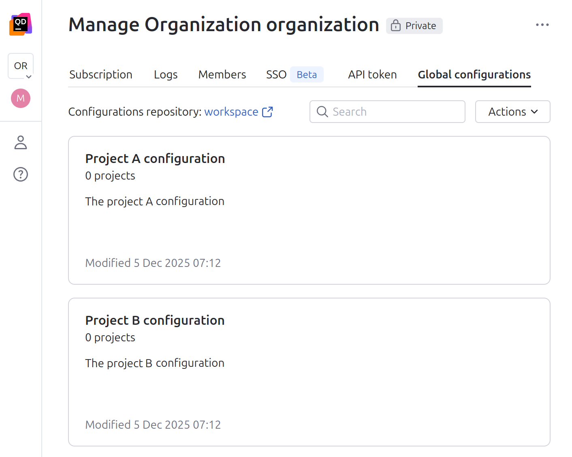Open the Logs tab
This screenshot has width=572, height=457.
[x=165, y=74]
